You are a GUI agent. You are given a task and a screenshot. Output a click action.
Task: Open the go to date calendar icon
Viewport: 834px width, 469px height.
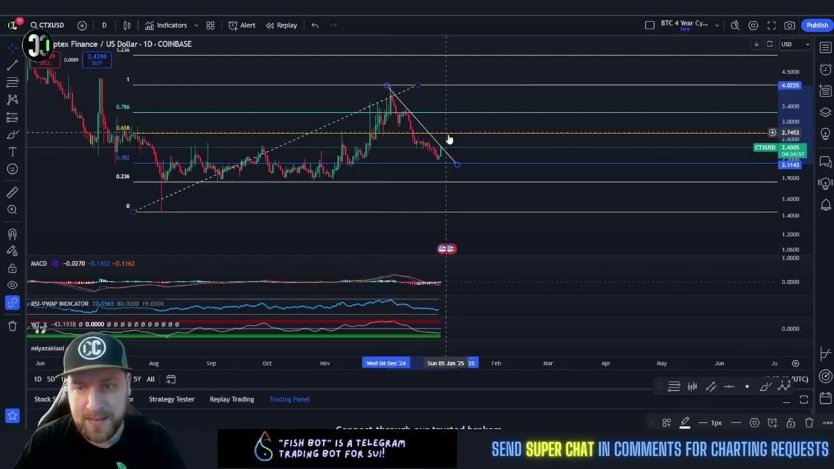[x=171, y=379]
